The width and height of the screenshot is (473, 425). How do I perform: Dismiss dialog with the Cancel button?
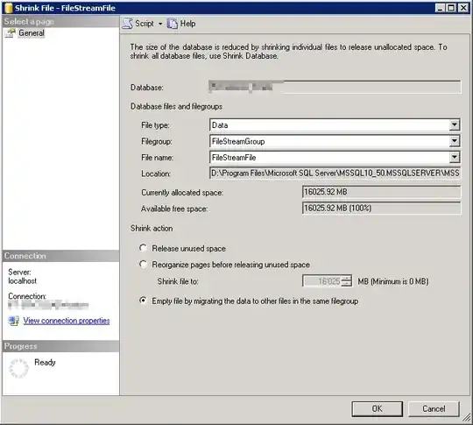pos(434,408)
